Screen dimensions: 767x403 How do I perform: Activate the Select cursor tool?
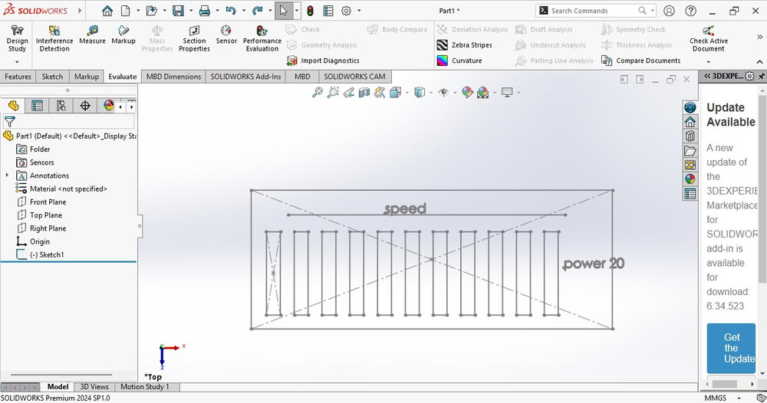pos(284,11)
